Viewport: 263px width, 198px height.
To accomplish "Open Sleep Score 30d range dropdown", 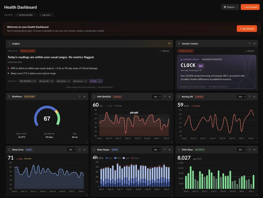I will pyautogui.click(x=72, y=150).
